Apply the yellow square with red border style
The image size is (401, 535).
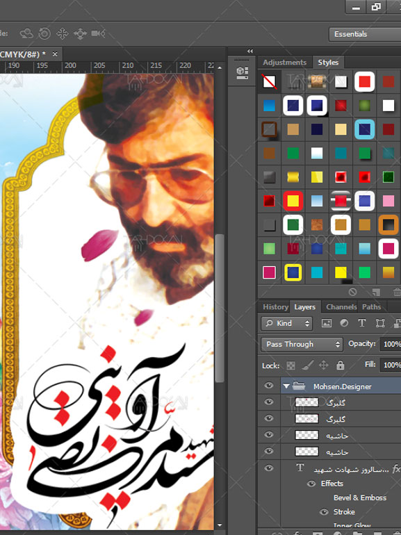[x=293, y=201]
